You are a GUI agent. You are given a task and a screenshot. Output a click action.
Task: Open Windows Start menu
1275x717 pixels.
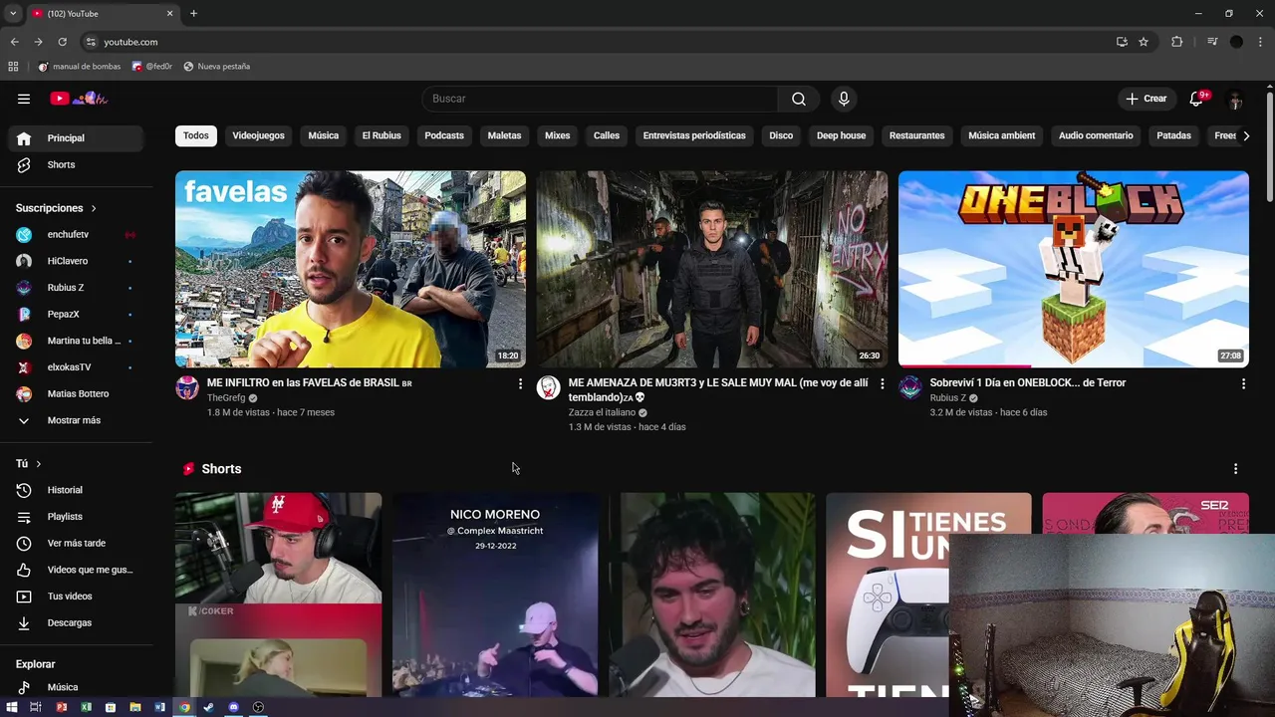pos(12,707)
